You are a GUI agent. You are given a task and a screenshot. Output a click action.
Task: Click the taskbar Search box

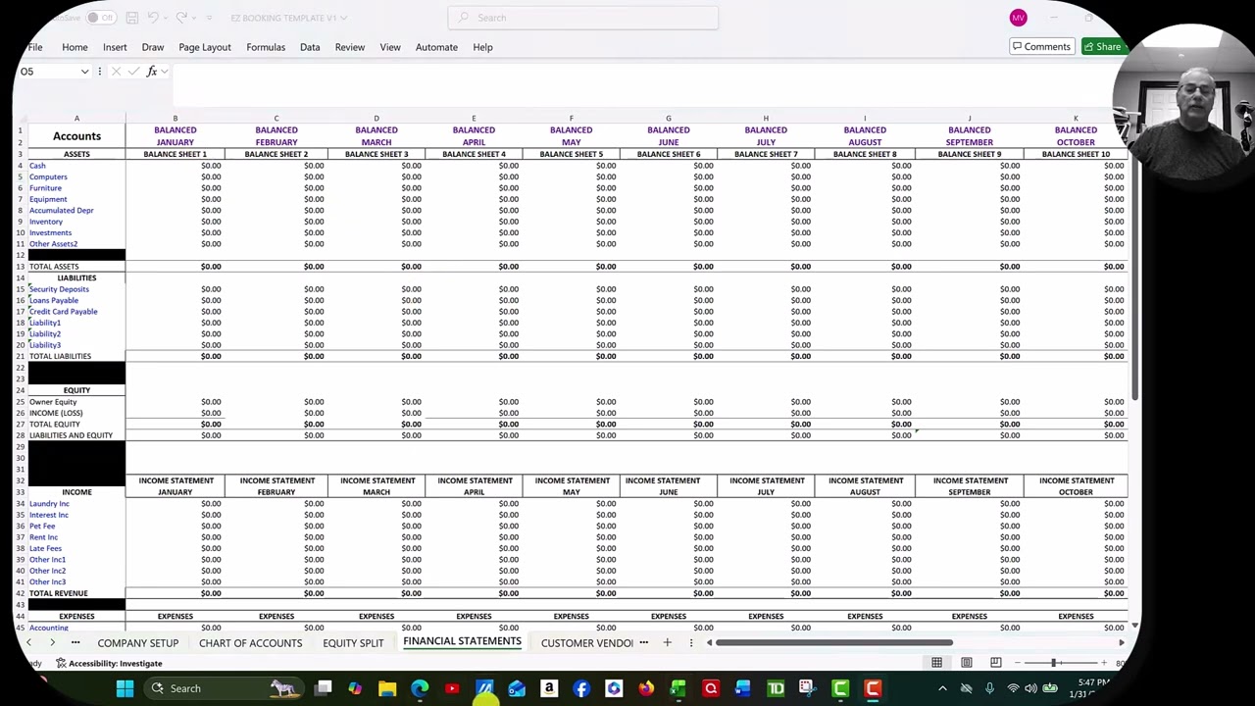click(x=224, y=688)
